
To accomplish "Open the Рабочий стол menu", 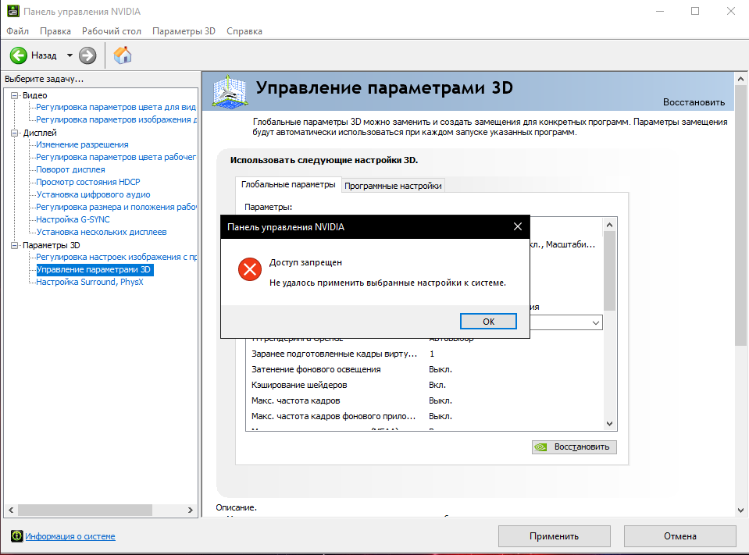I will pyautogui.click(x=112, y=31).
